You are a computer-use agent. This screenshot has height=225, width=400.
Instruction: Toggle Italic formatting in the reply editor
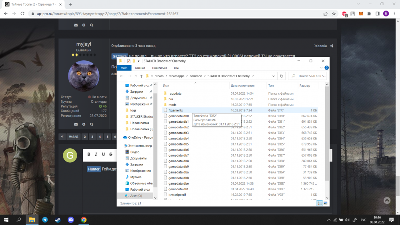96,154
